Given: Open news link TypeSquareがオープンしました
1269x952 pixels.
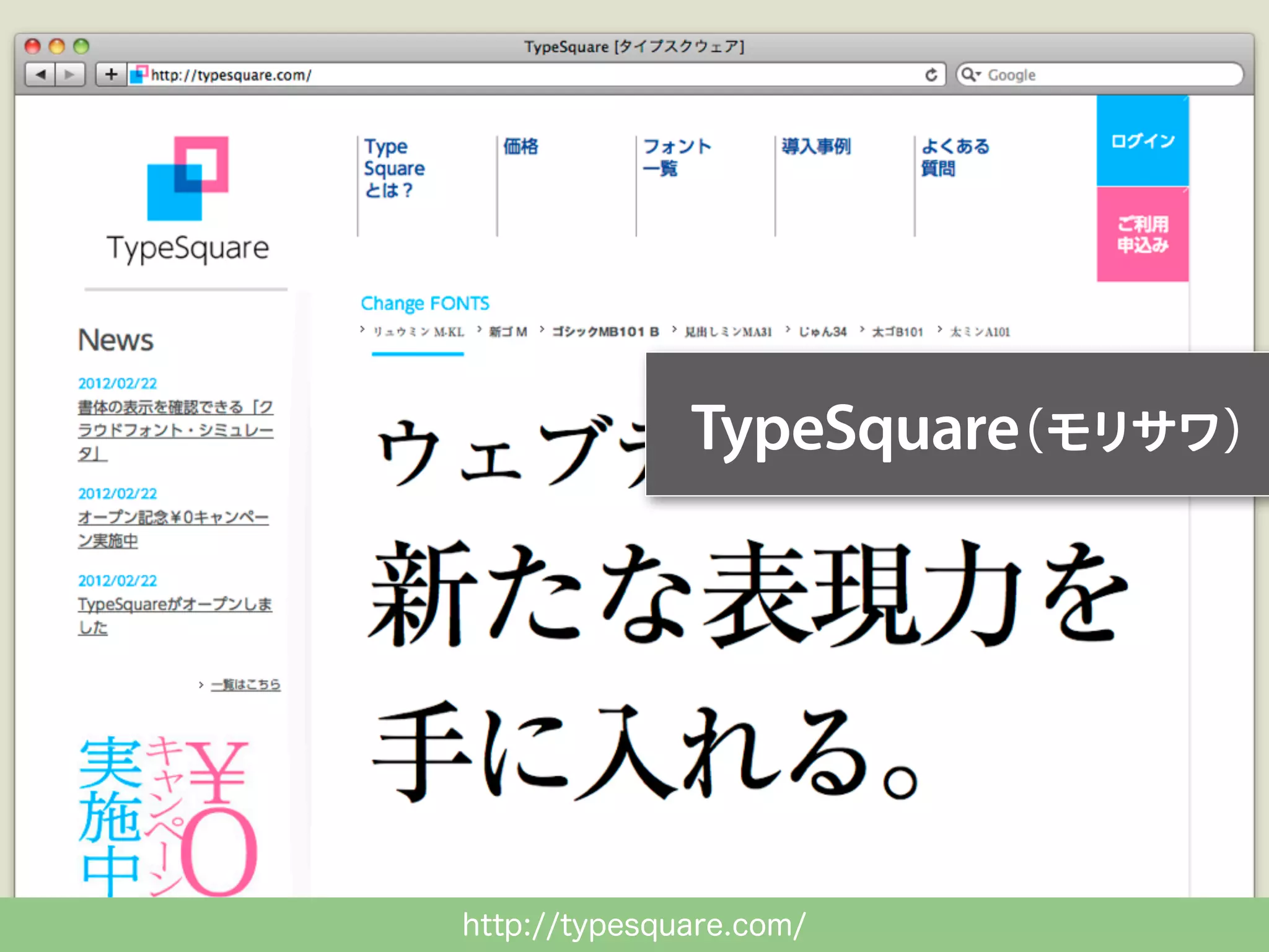Looking at the screenshot, I should [x=175, y=615].
